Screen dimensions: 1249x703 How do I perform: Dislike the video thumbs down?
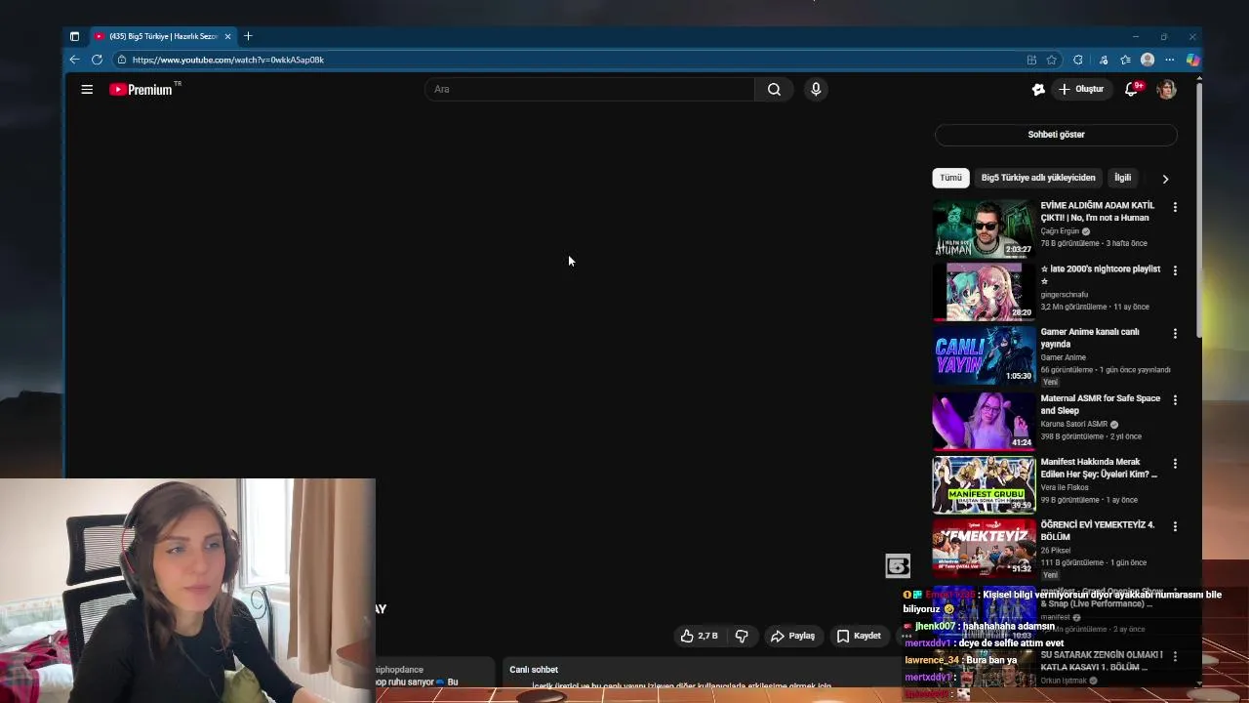[742, 636]
